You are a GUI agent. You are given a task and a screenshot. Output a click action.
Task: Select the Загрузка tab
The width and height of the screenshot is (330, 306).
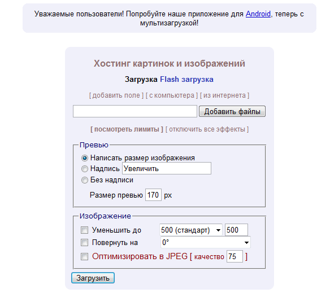pos(141,79)
